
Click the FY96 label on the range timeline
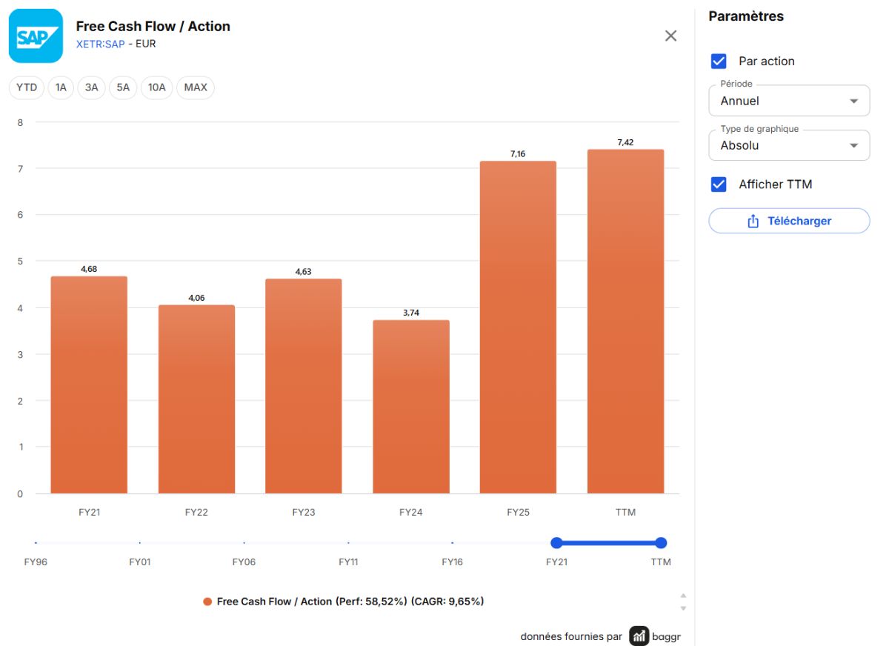(36, 562)
